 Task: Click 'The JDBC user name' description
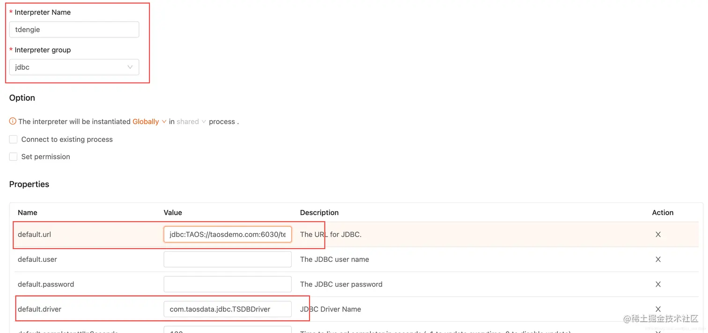tap(334, 259)
